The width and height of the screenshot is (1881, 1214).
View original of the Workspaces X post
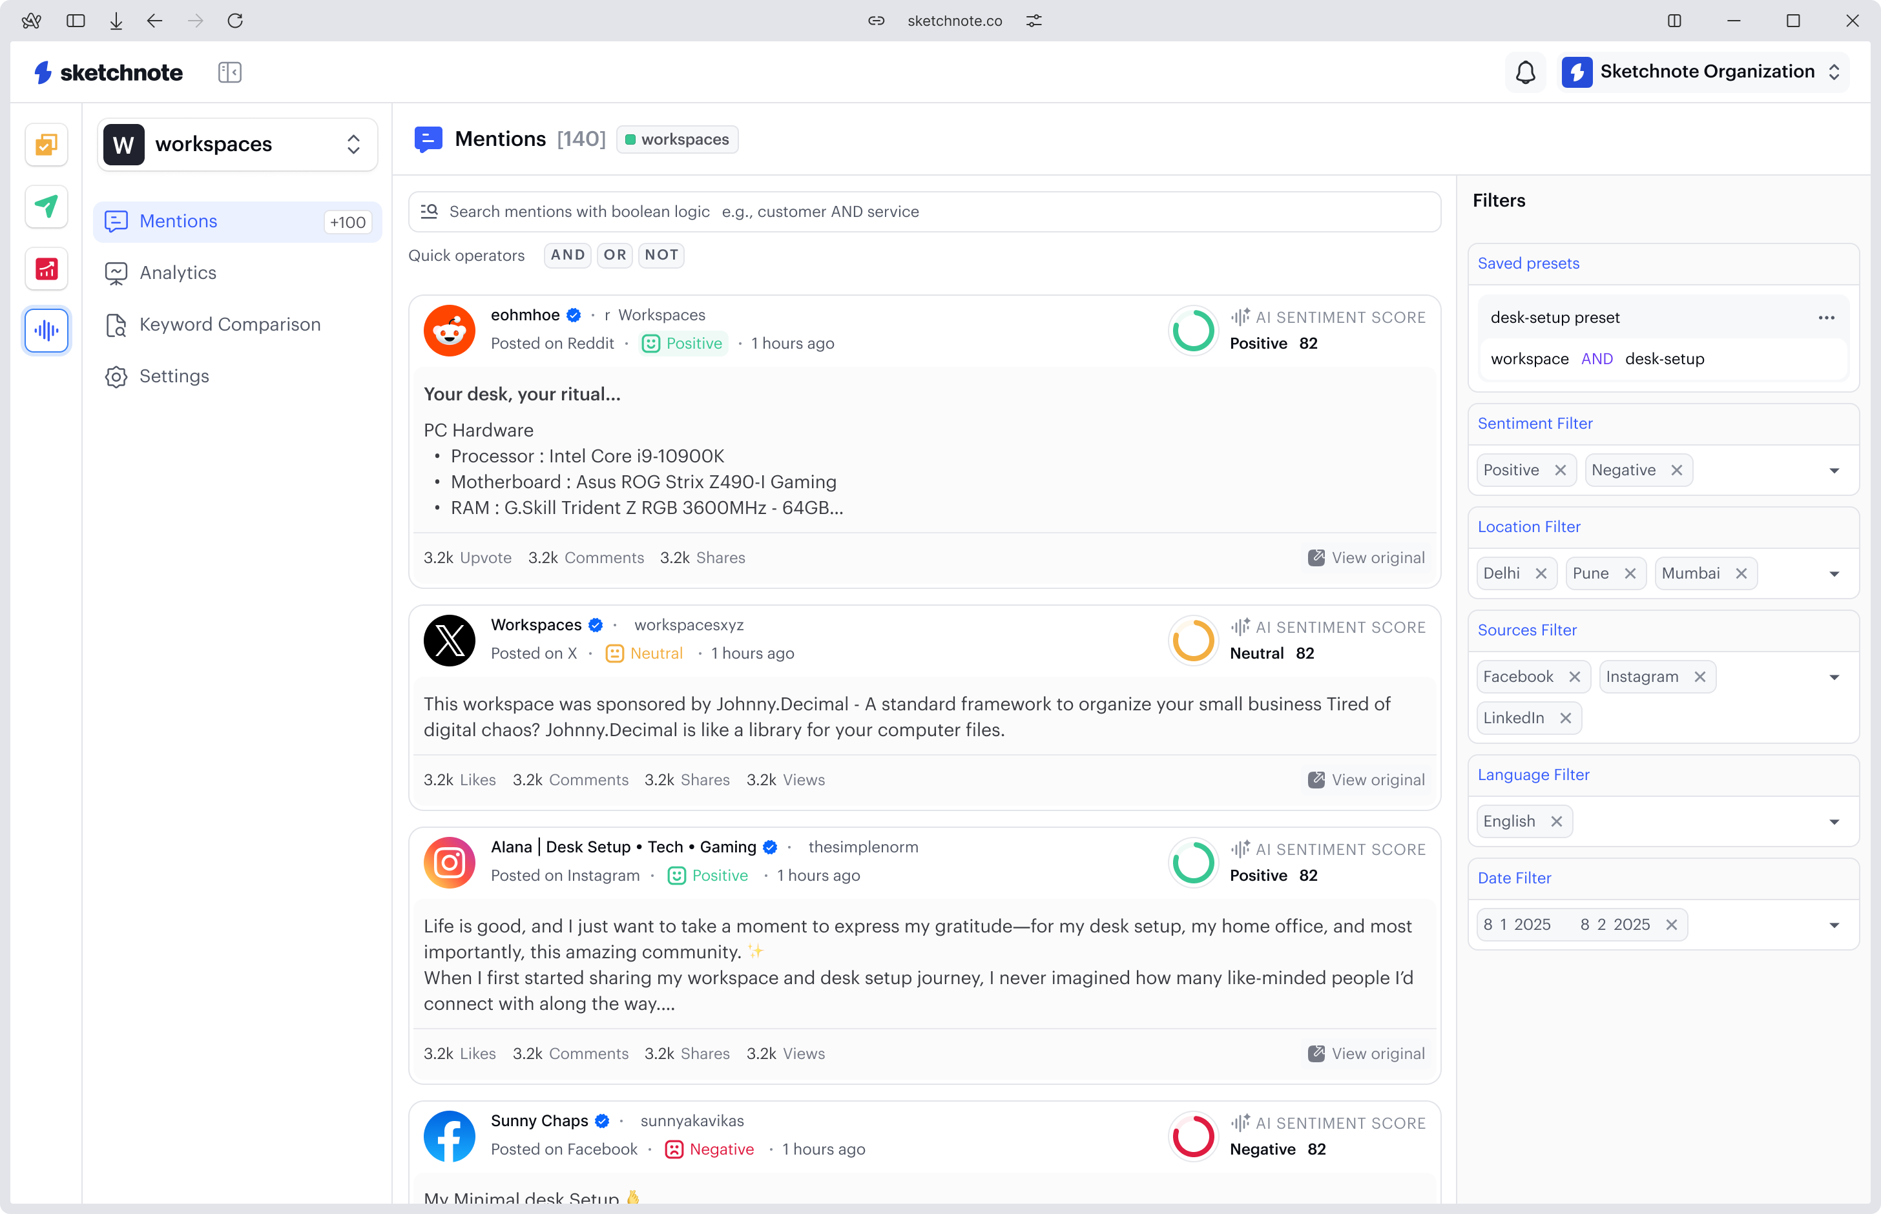tap(1367, 779)
